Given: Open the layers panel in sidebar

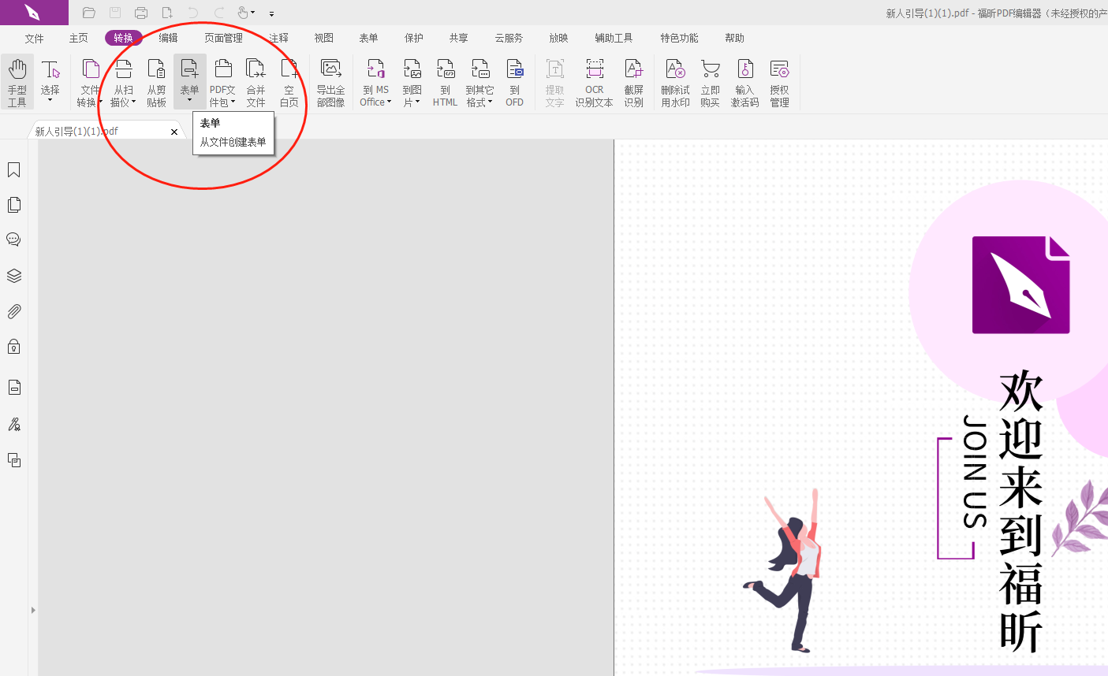Looking at the screenshot, I should [13, 276].
